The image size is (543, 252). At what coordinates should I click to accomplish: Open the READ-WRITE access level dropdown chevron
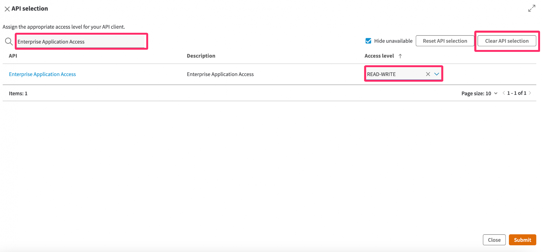coord(437,74)
